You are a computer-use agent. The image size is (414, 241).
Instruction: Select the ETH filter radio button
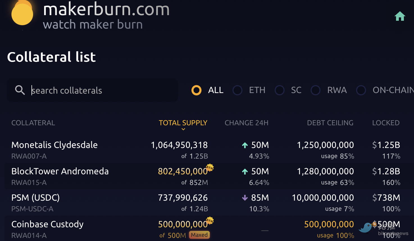coord(237,90)
